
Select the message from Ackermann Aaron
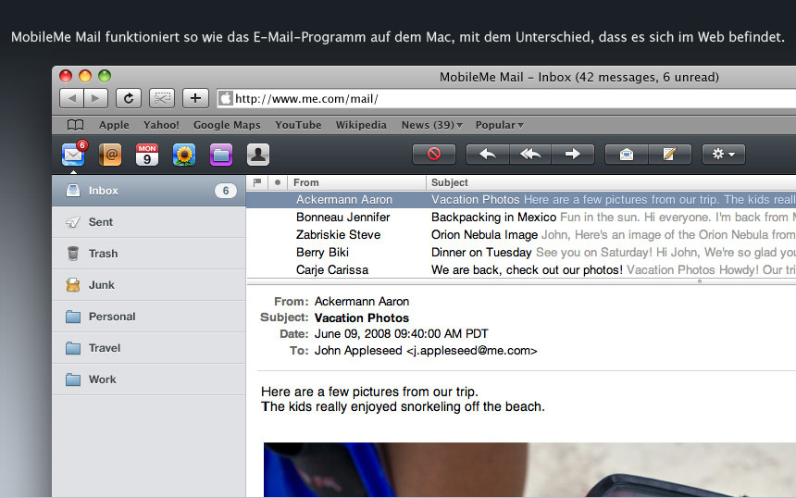[521, 200]
